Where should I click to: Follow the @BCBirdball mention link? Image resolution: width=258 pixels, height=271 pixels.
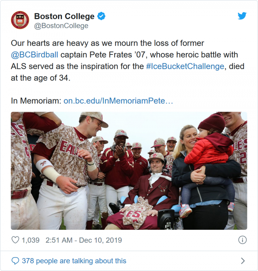click(x=35, y=55)
